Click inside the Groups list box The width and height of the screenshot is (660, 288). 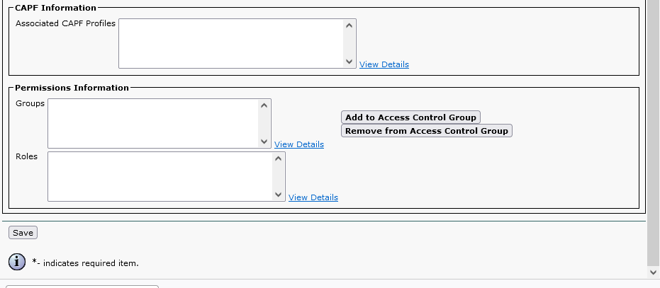(x=153, y=123)
